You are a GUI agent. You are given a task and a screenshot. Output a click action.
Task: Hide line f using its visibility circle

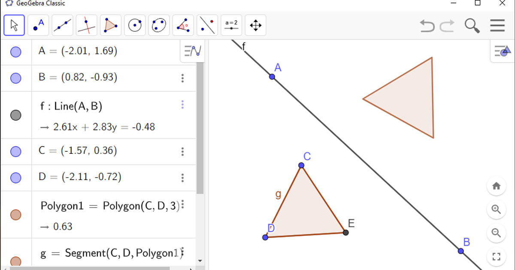(x=16, y=115)
